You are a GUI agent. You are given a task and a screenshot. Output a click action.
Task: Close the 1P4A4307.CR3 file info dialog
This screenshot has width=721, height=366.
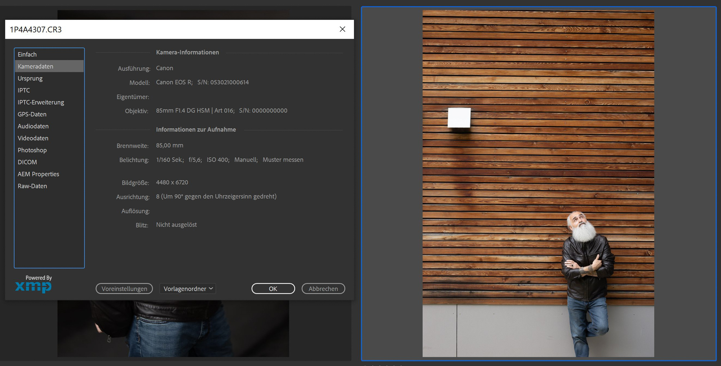pyautogui.click(x=342, y=29)
